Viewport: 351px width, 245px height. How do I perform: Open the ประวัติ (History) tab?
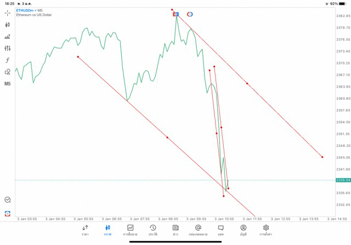click(153, 230)
